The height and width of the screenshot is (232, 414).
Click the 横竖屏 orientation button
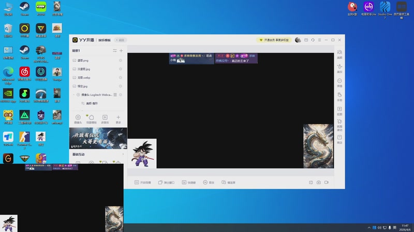tap(228, 183)
